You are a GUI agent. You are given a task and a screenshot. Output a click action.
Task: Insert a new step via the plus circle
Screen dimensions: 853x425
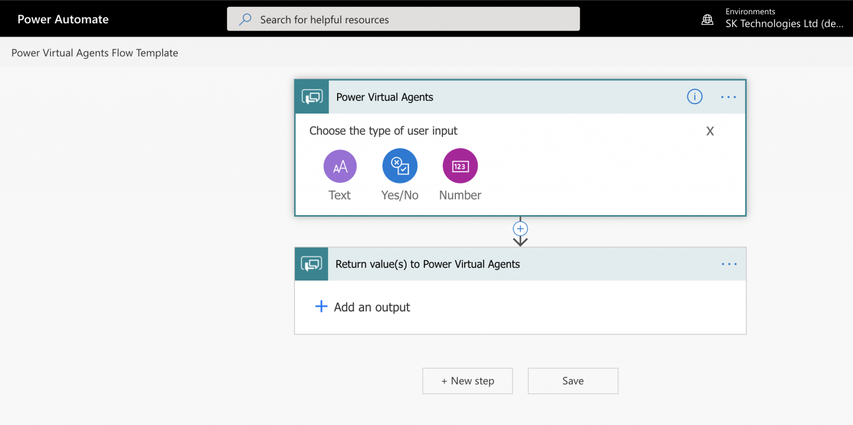click(x=520, y=228)
